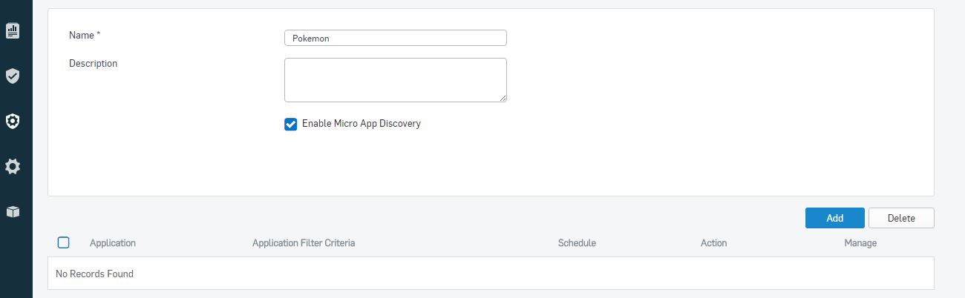Tick the select-all checkbox in table header
Screen dimensions: 965x298
coord(64,242)
